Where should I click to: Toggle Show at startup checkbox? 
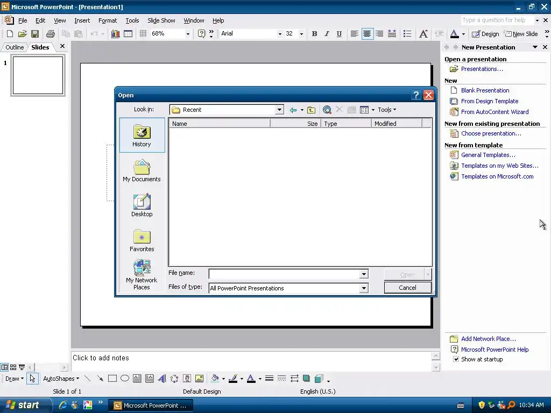456,359
